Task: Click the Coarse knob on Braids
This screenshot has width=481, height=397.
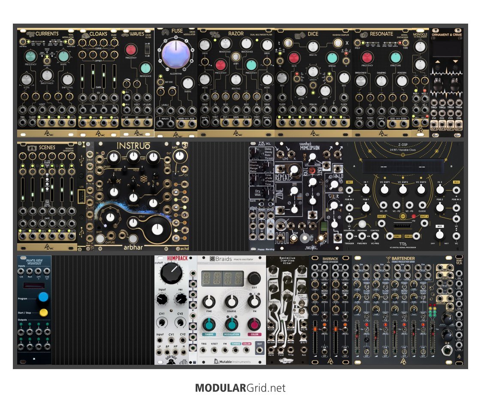Action: 231,302
